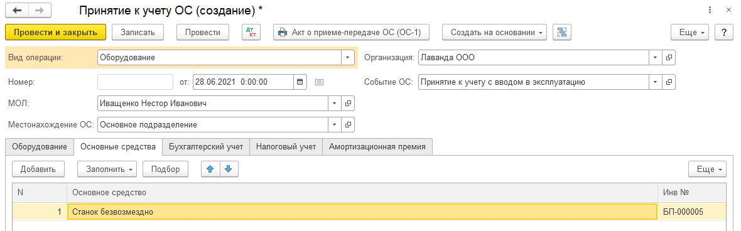This screenshot has width=741, height=231.
Task: Click the Инв № column header
Action: point(692,192)
